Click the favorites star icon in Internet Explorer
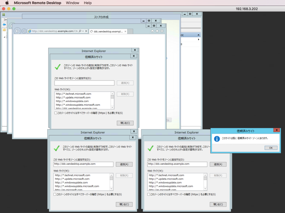Viewport: 285px width, 213px height. [157, 31]
